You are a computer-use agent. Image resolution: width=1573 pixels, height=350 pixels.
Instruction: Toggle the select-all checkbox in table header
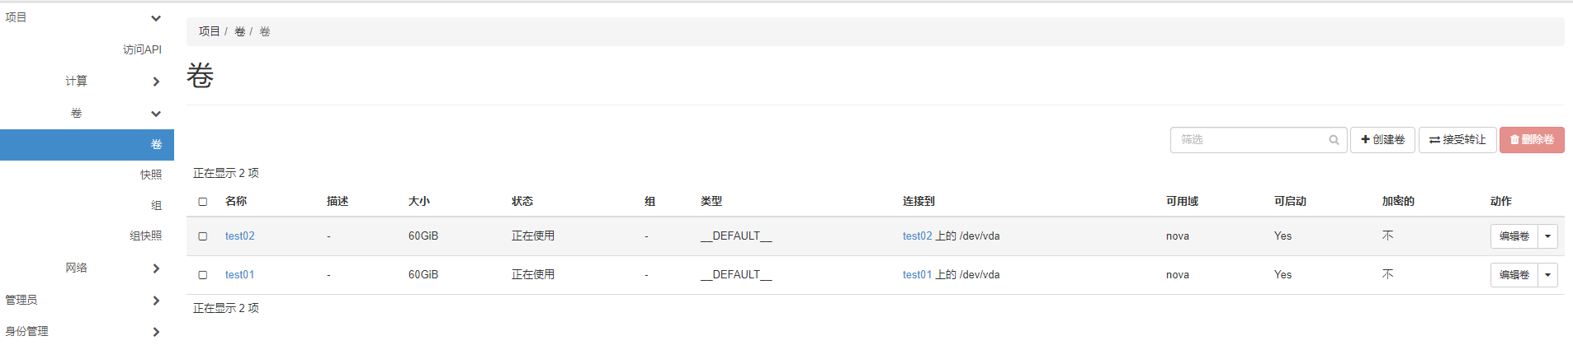click(203, 202)
